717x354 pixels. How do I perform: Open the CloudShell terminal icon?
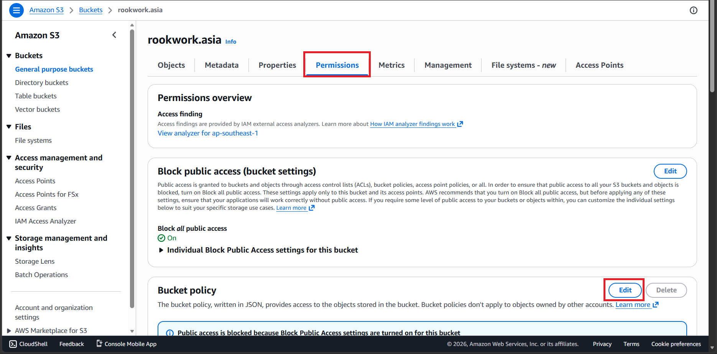tap(13, 344)
